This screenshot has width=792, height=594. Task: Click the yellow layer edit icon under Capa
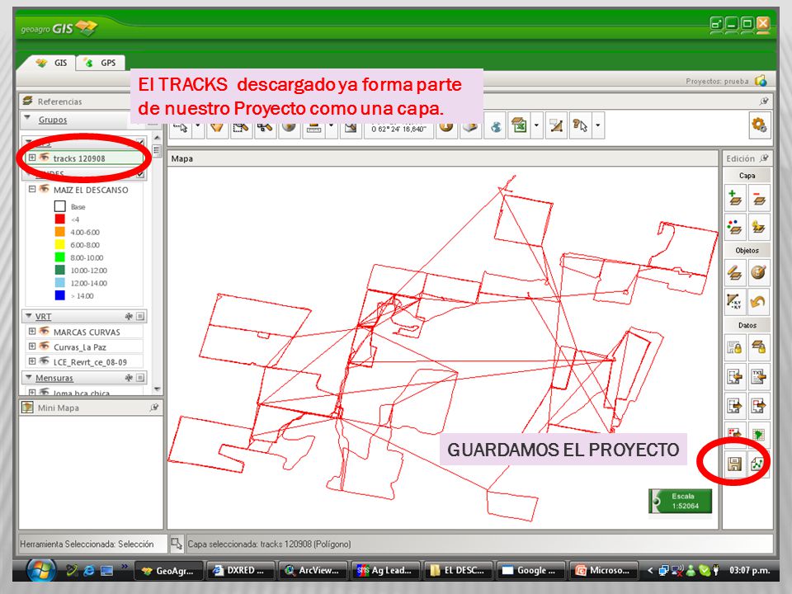click(759, 226)
